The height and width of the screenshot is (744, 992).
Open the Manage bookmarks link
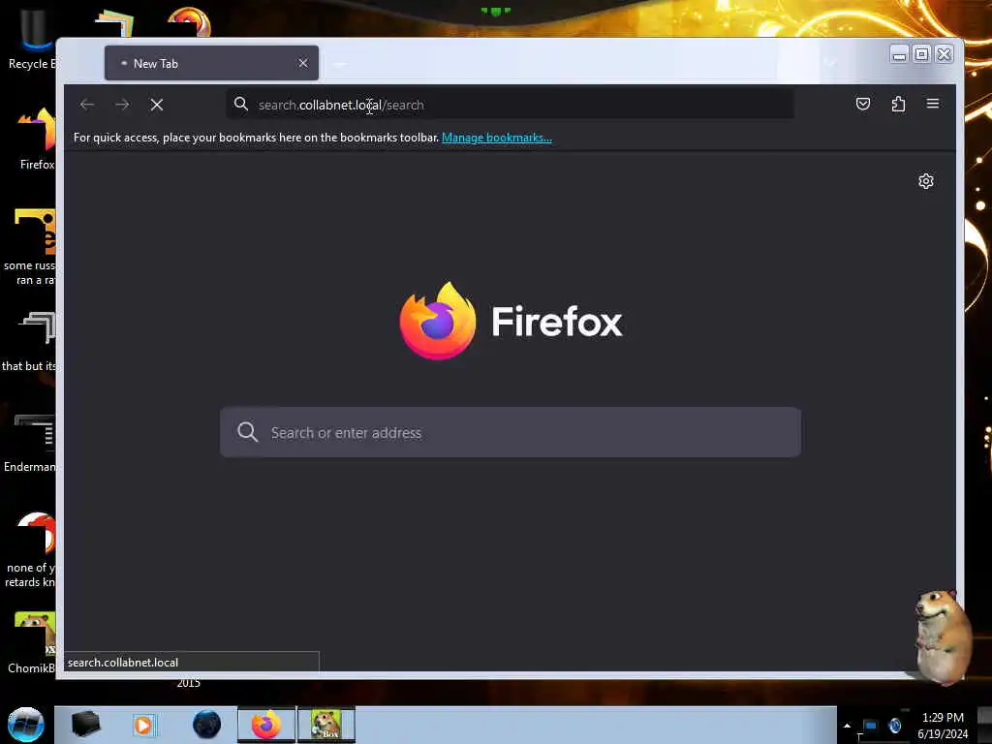click(497, 138)
